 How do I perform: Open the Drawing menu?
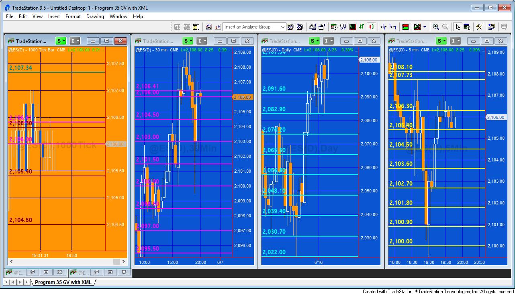click(95, 16)
